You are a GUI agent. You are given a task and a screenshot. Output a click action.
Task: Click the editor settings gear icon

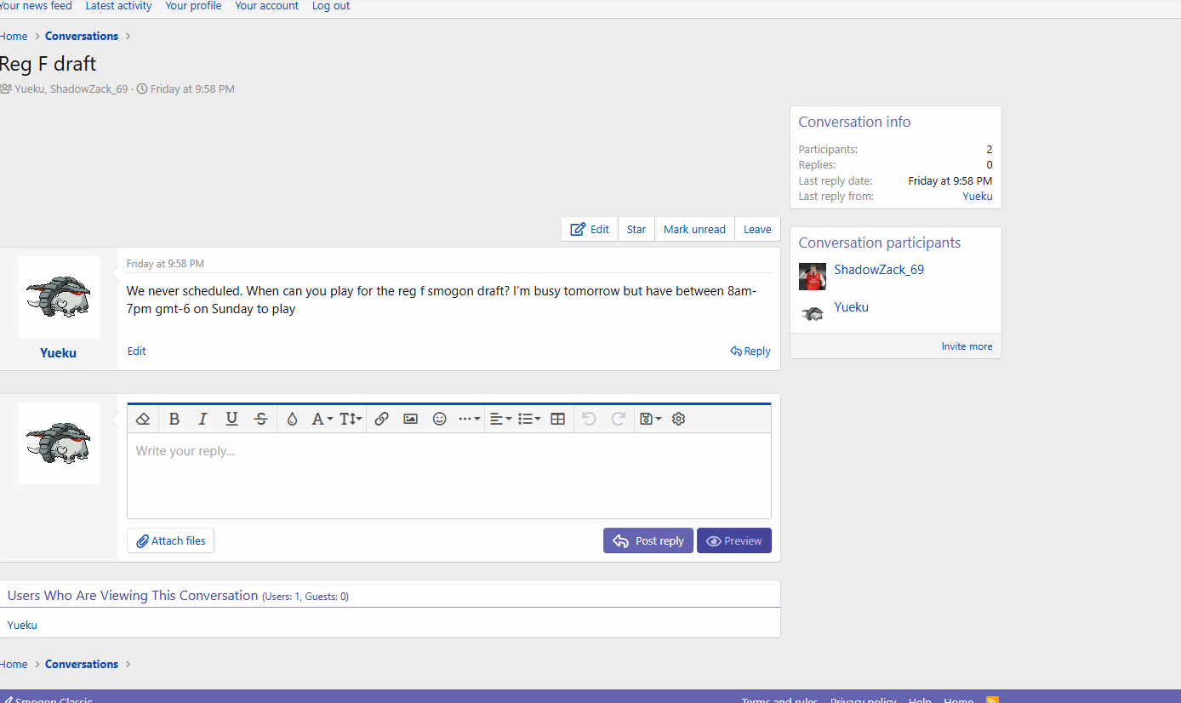[678, 419]
